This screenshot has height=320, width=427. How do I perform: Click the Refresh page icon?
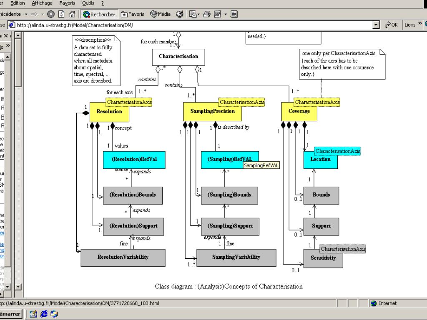click(x=61, y=14)
